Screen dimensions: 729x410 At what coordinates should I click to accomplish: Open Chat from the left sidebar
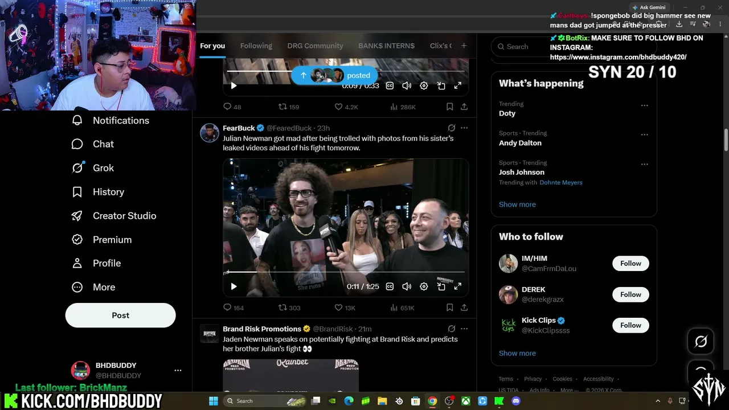(x=92, y=144)
